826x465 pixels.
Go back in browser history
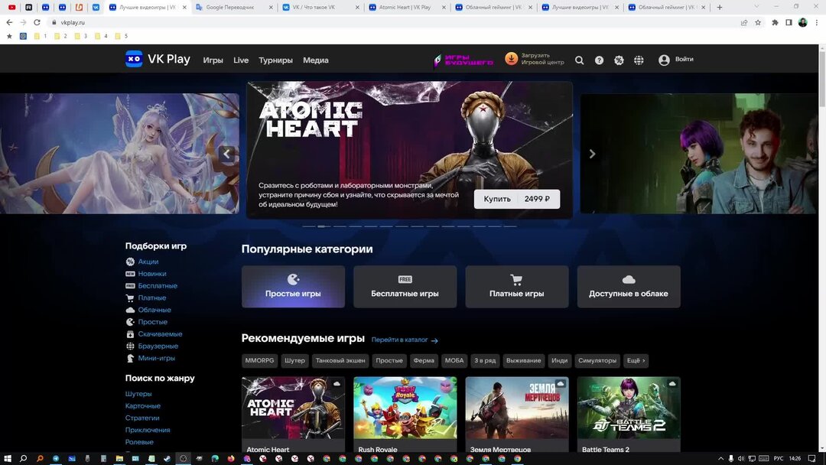point(9,23)
